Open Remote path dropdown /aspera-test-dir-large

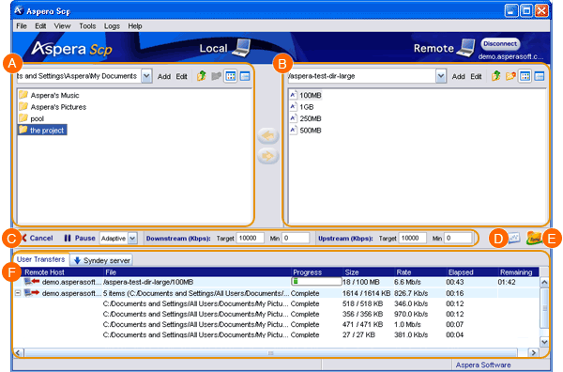441,76
